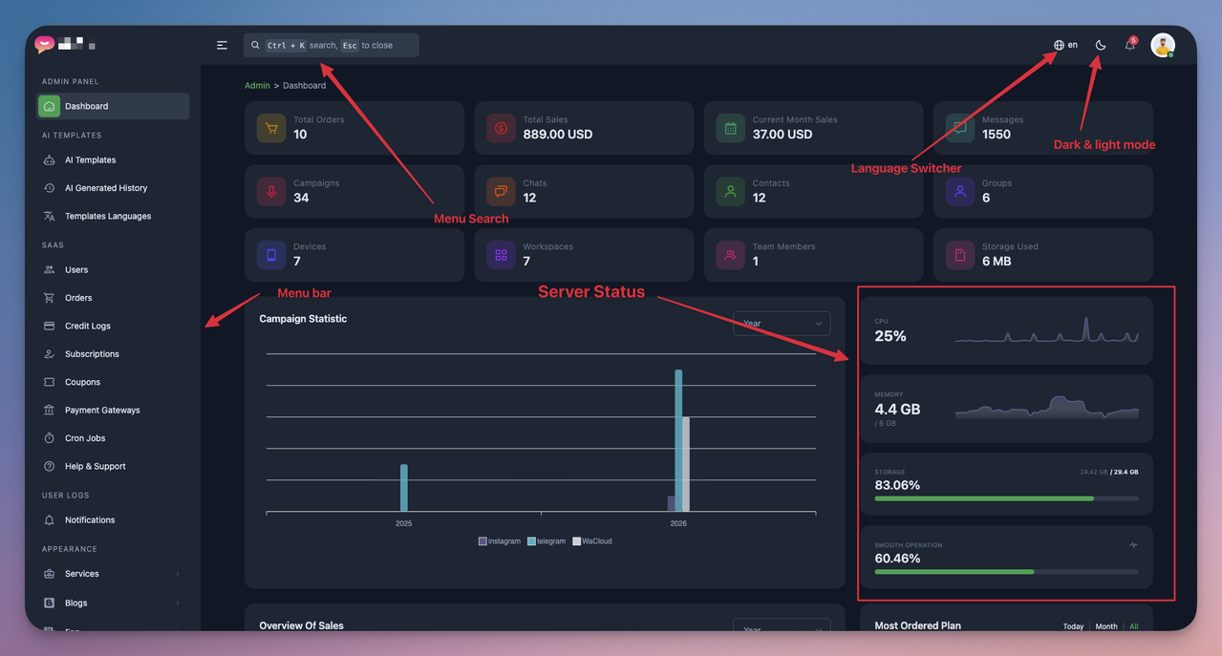The image size is (1222, 656).
Task: Open the Overview Of Sales Year dropdown
Action: click(782, 624)
